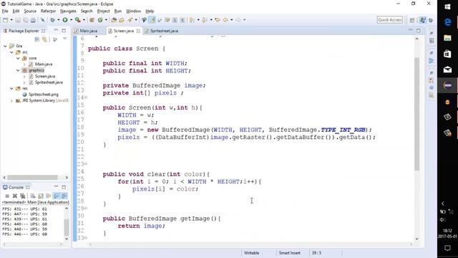Toggle Scroll Lock in Console toolbar
This screenshot has width=458, height=258.
pos(41,196)
